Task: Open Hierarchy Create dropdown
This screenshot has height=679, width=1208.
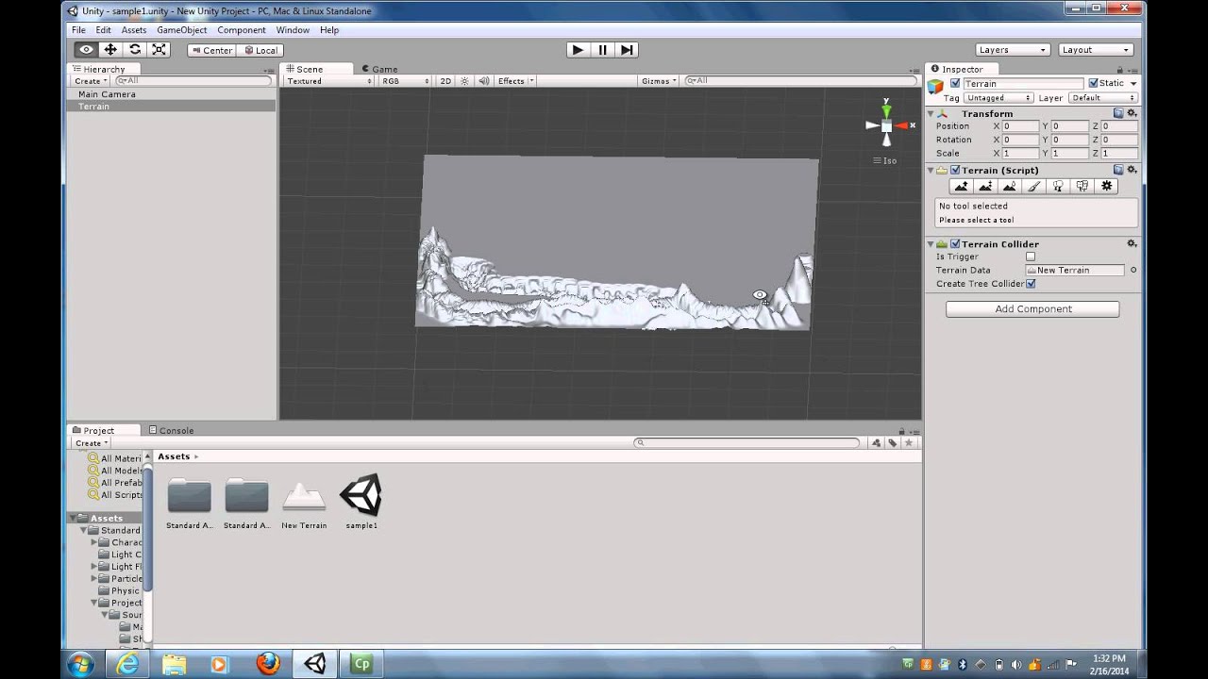Action: [92, 81]
